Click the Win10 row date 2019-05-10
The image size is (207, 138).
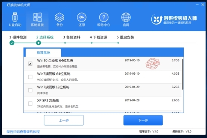click(132, 60)
